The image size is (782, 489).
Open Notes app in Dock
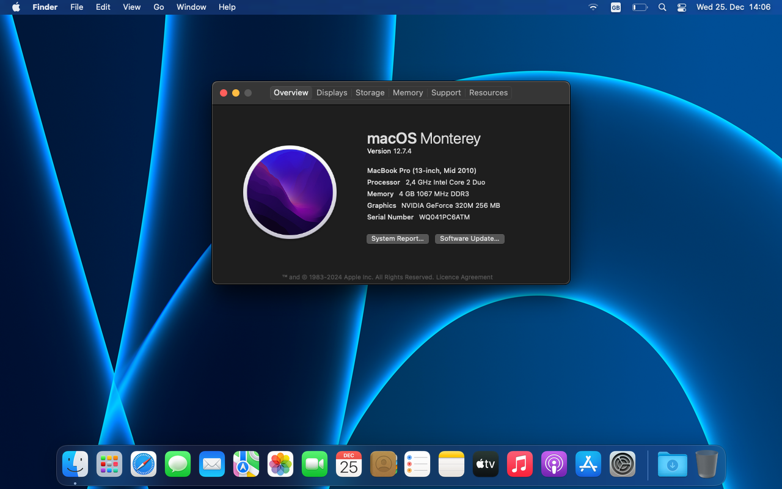tap(451, 465)
